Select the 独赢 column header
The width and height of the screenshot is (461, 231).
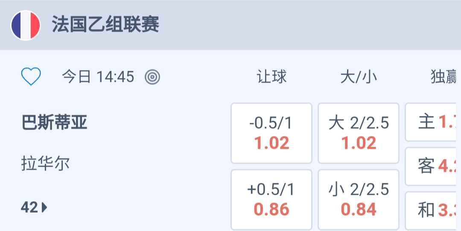coord(445,77)
